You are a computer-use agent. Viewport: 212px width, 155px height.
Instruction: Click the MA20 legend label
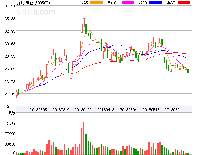(x=142, y=3)
